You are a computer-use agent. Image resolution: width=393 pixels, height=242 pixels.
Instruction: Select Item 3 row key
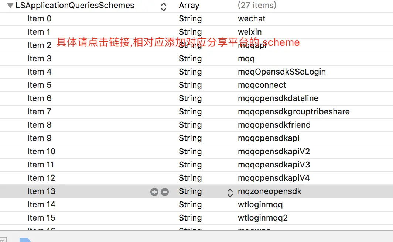40,58
